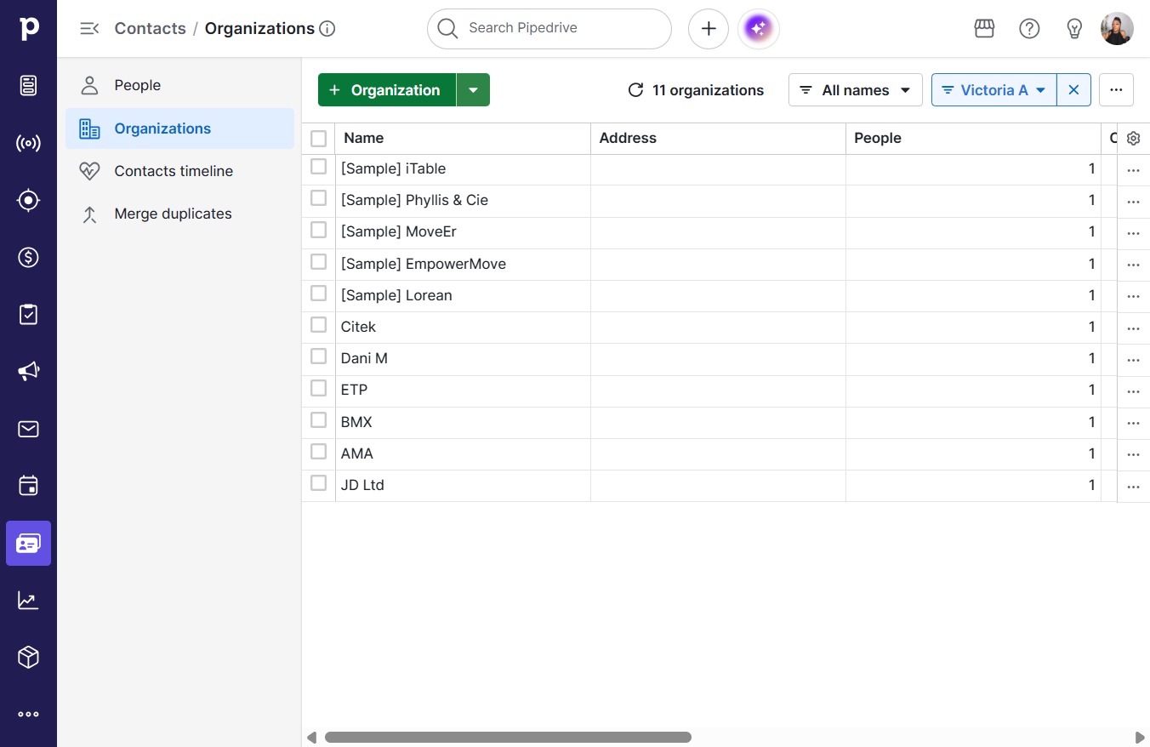Open the Victoria A owner filter dropdown

tap(994, 90)
